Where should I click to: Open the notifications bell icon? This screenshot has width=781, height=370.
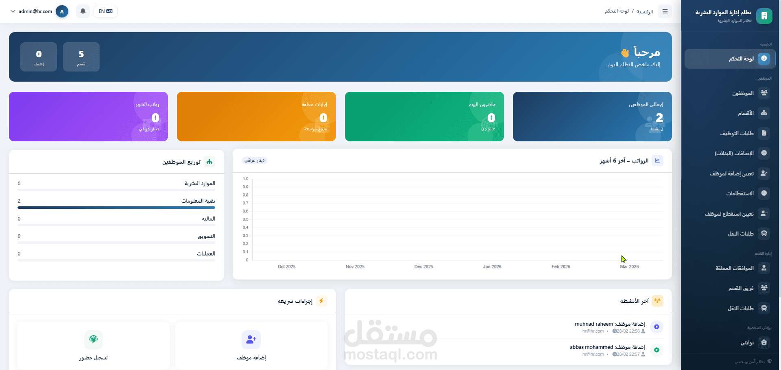pos(83,11)
